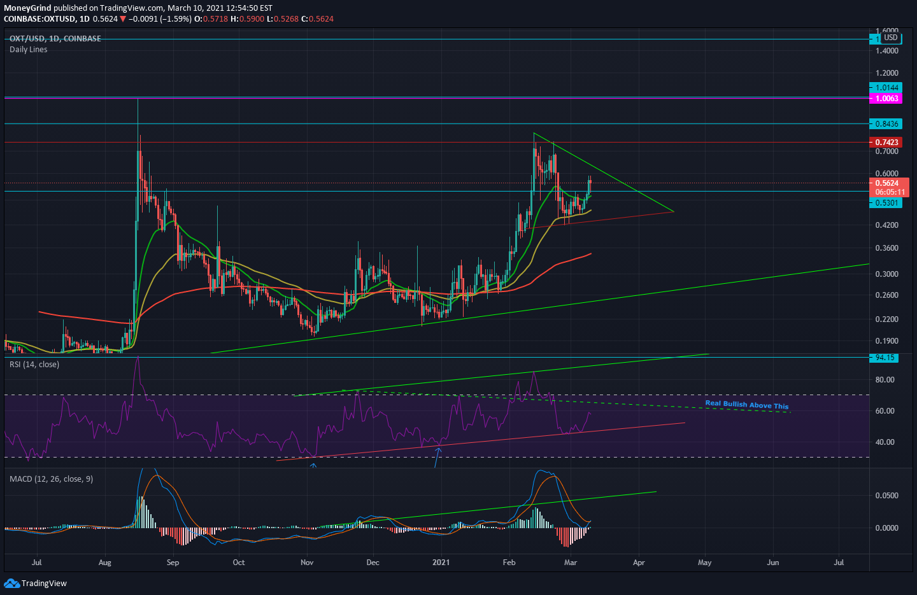Click the L:0.5268 low value in header
Screen dimensions: 917x595
pos(282,18)
